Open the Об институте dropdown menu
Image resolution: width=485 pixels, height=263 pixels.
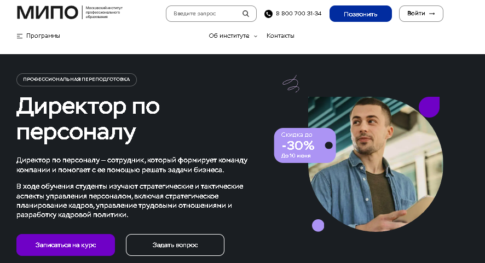coord(229,36)
